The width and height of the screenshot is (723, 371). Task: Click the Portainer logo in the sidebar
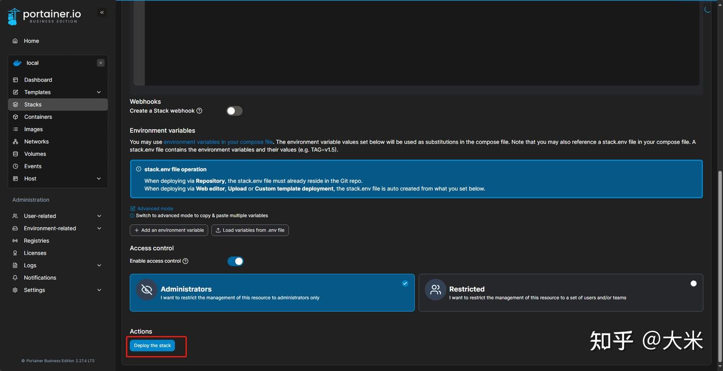point(44,16)
